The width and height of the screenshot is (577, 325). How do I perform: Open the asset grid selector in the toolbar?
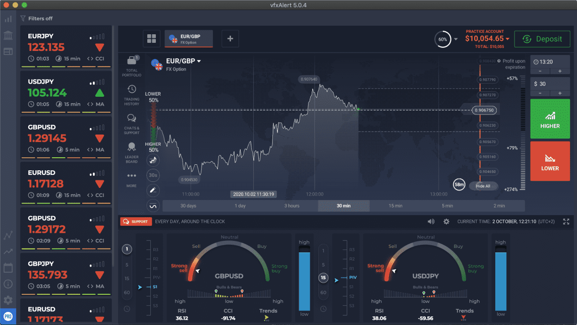click(x=151, y=39)
